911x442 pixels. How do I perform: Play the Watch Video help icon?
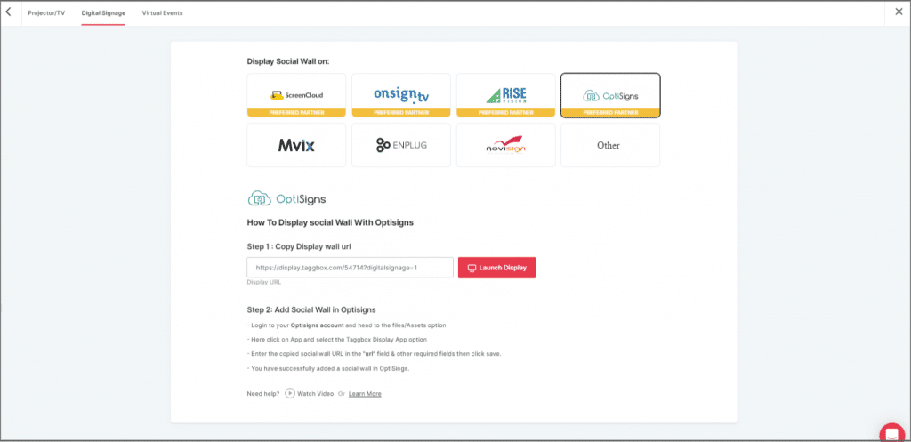point(289,393)
